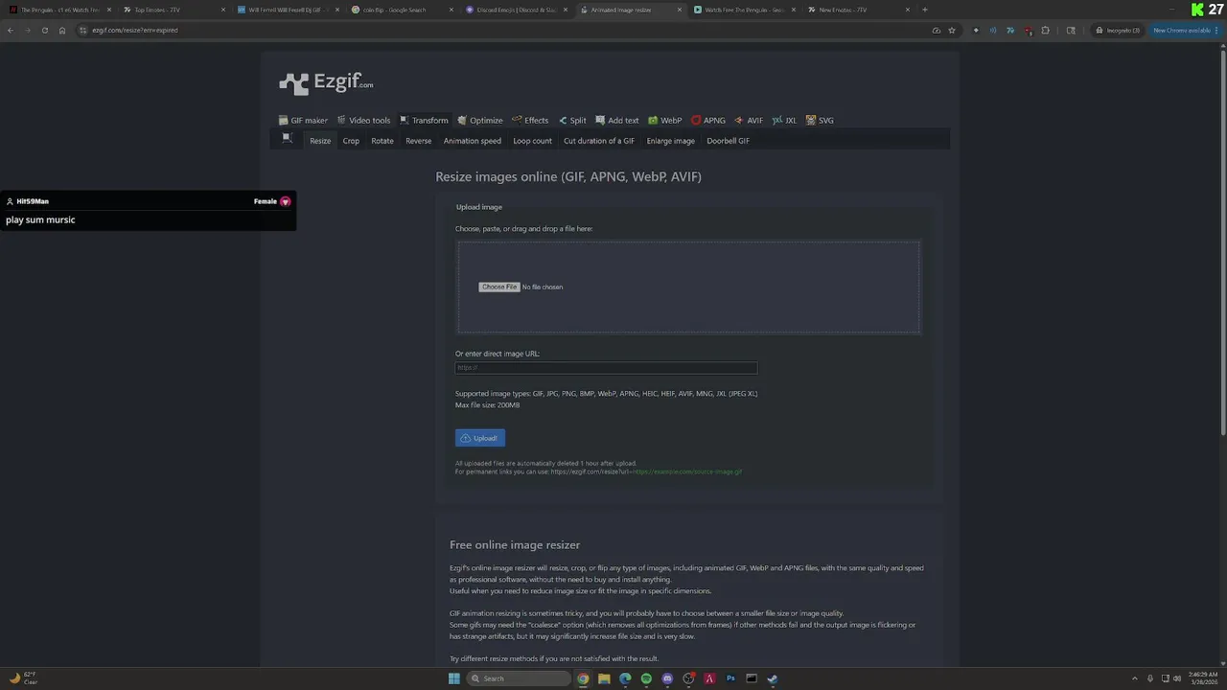This screenshot has width=1227, height=690.
Task: Open the WebP tools
Action: coord(665,121)
